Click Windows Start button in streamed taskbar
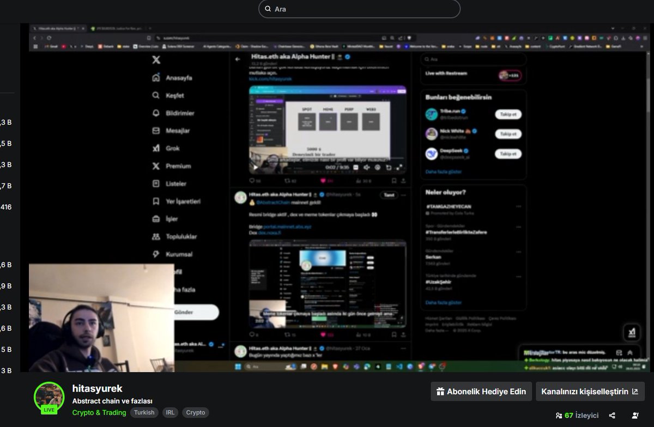Image resolution: width=654 pixels, height=427 pixels. pos(238,367)
